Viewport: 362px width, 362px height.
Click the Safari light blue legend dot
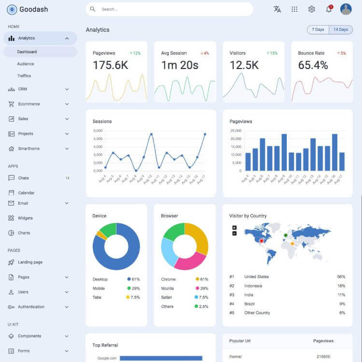click(x=196, y=297)
